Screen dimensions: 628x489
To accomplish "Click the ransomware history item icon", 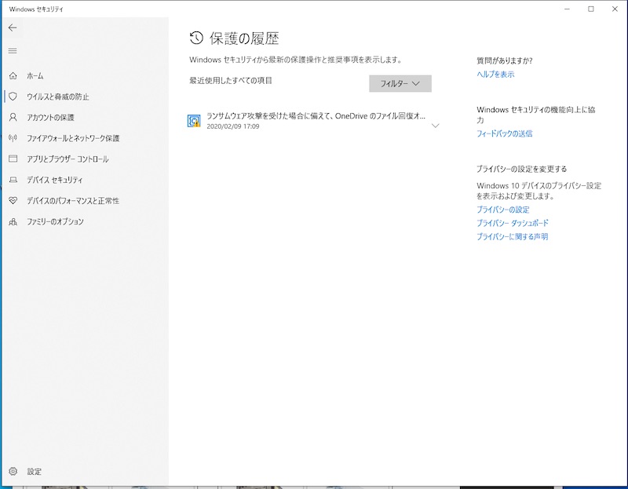I will pos(194,121).
